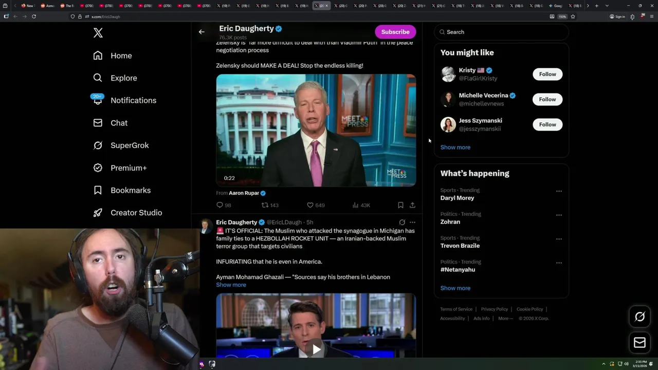Open more options for Zohran trend
The height and width of the screenshot is (370, 658).
tap(559, 215)
